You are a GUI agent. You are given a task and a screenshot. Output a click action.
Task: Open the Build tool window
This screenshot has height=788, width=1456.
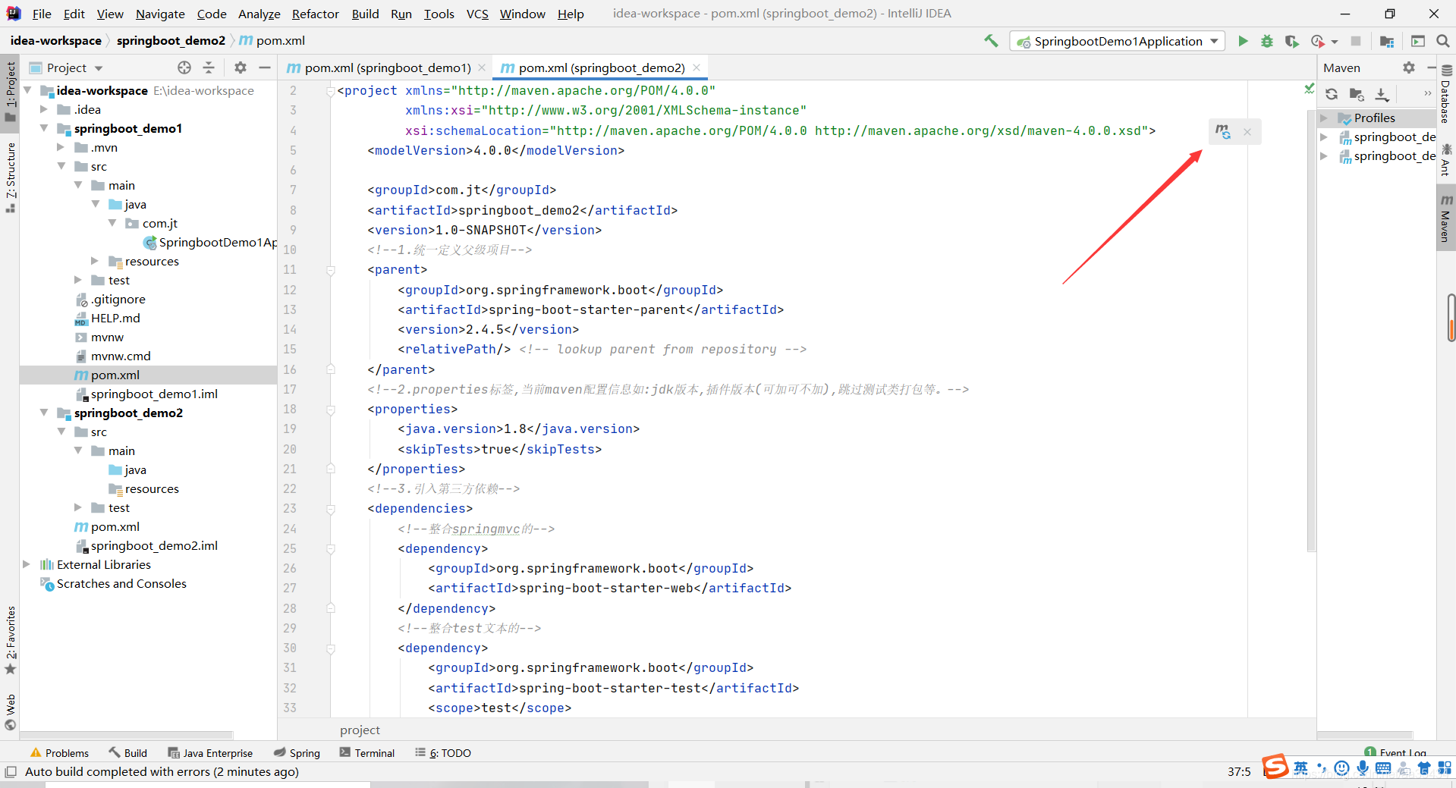pyautogui.click(x=127, y=752)
